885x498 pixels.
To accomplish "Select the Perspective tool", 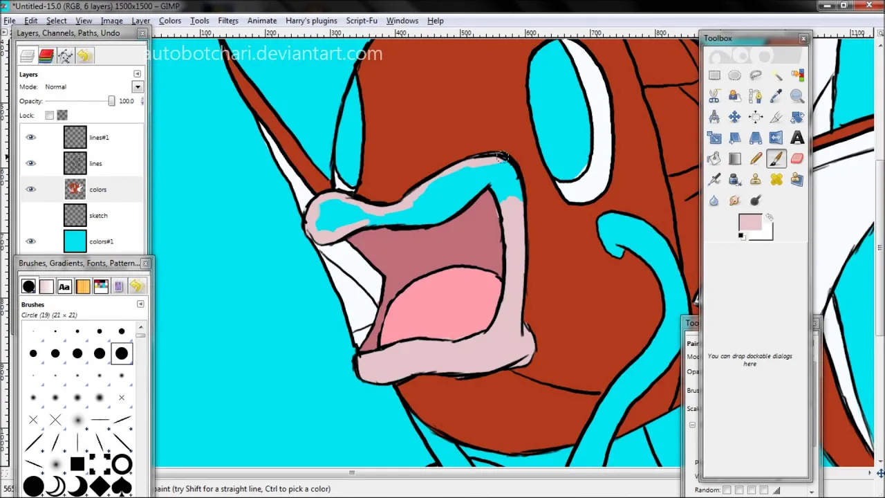I will pyautogui.click(x=756, y=138).
